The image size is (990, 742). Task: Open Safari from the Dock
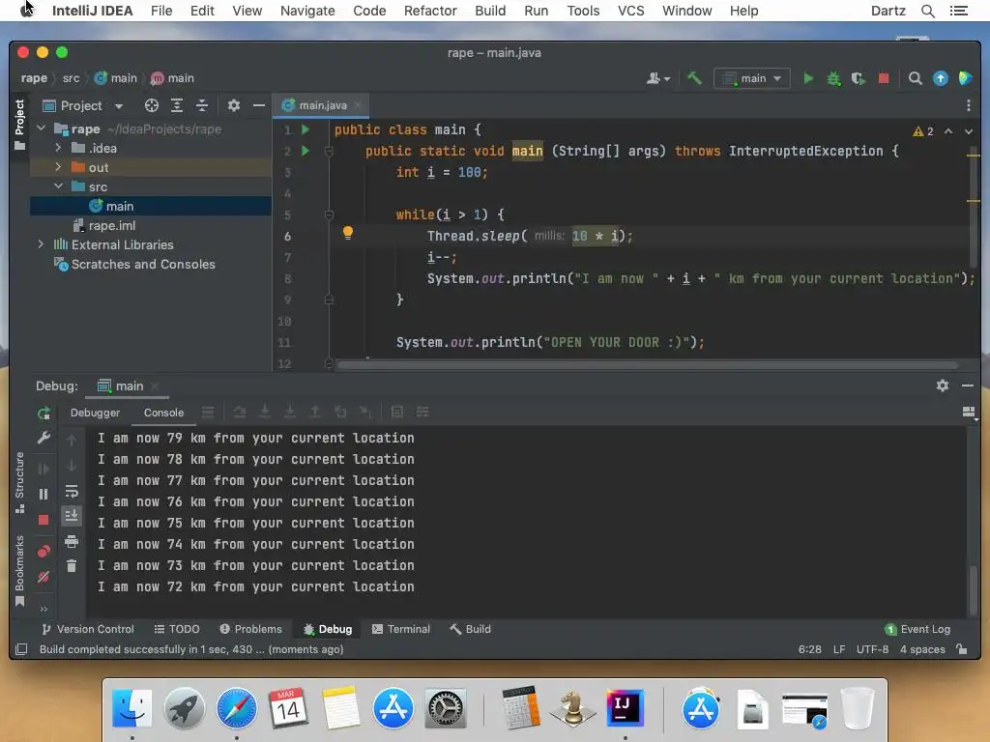(x=237, y=708)
